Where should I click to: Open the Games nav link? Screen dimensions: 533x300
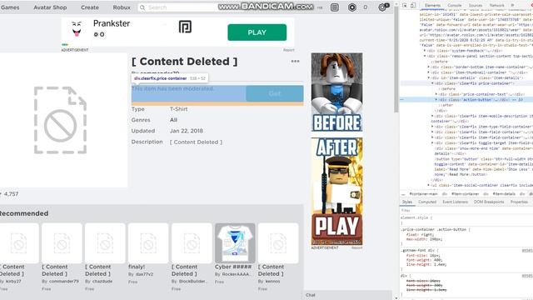(x=10, y=7)
